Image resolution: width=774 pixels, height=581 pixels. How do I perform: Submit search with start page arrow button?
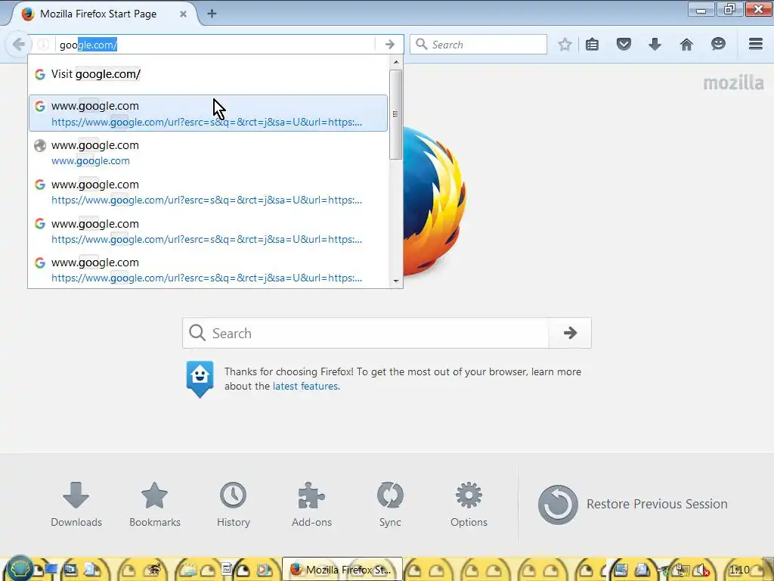[x=570, y=333]
